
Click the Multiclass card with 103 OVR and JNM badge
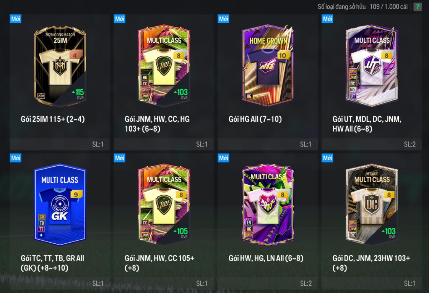click(x=164, y=66)
